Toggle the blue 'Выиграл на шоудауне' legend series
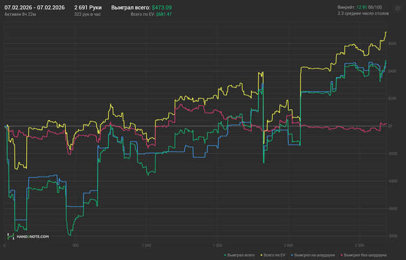 tap(313, 255)
